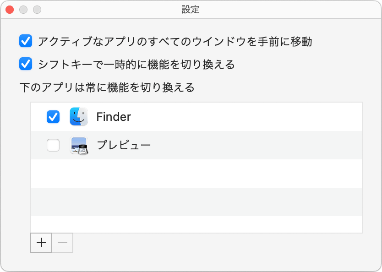Uncheck the Finder checkbox in the list
Image resolution: width=382 pixels, height=272 pixels.
53,117
